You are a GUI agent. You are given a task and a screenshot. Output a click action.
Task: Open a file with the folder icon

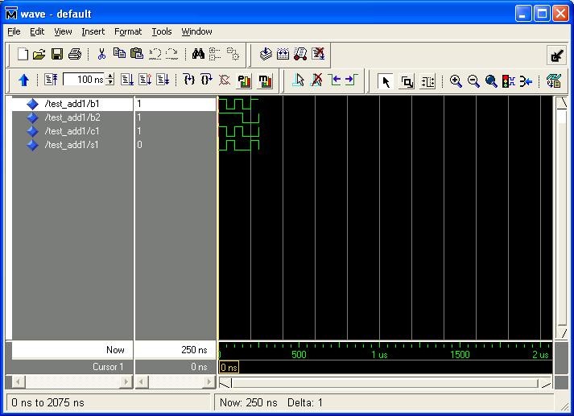(x=39, y=54)
